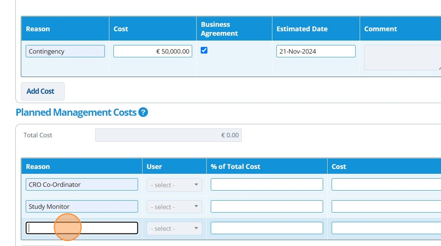Expand User dropdown in the empty row
The height and width of the screenshot is (246, 441).
[174, 228]
